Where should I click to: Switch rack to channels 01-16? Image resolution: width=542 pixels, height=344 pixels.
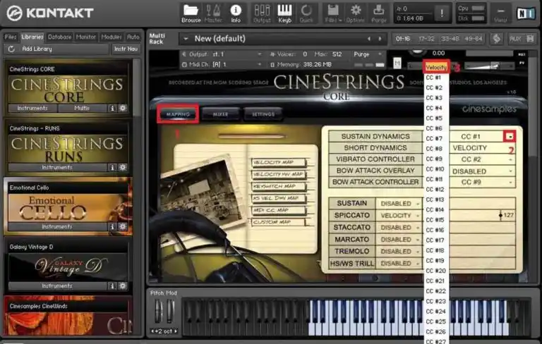click(x=403, y=39)
